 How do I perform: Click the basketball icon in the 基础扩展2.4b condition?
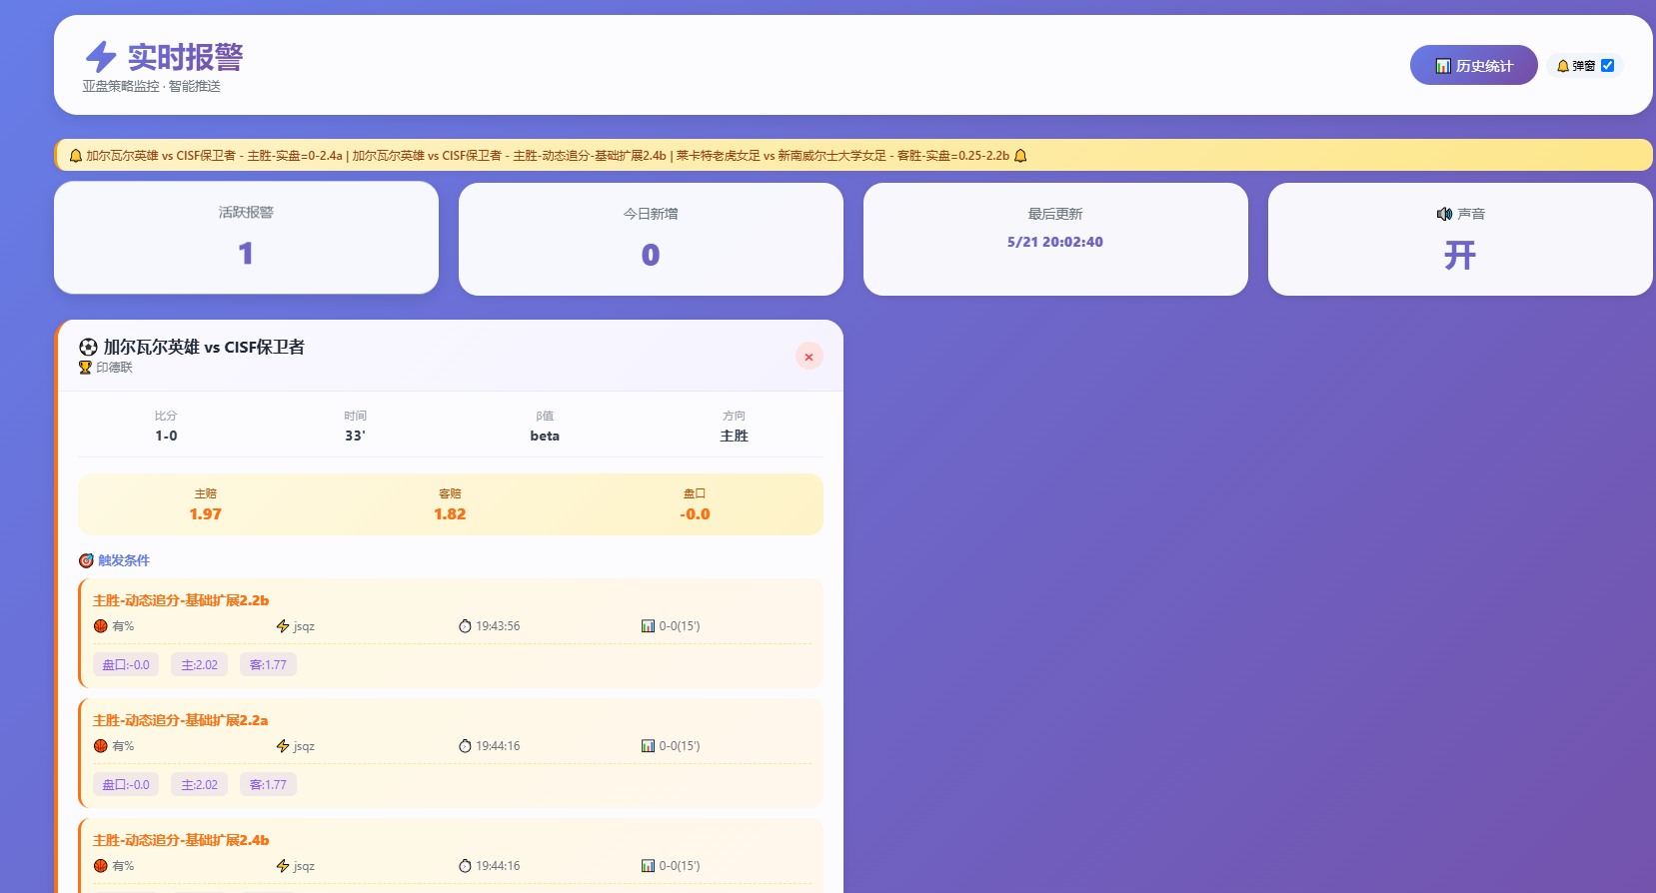point(101,866)
